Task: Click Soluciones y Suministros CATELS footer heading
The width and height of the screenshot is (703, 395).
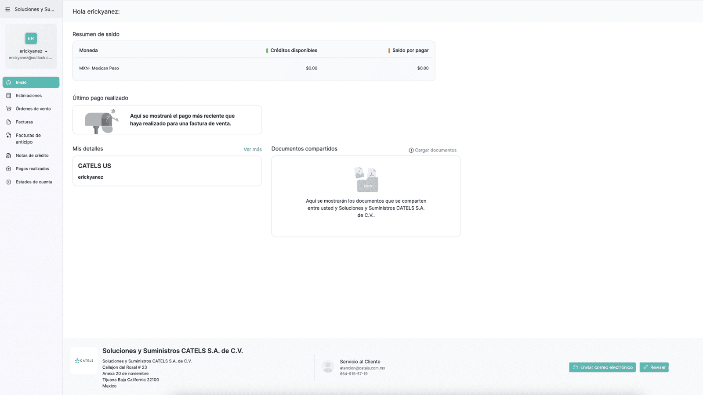Action: coord(173,351)
